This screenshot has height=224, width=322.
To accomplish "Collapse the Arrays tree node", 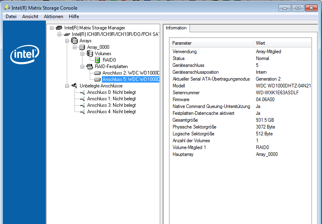I will pyautogui.click(x=67, y=41).
